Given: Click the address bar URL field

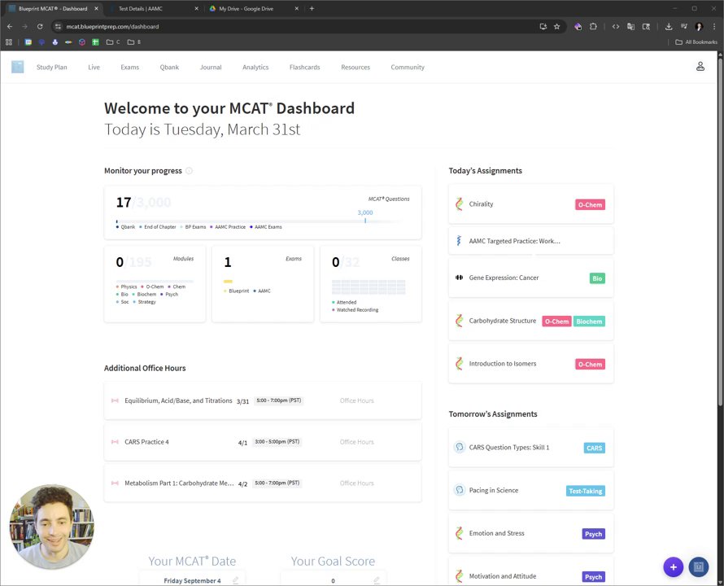Looking at the screenshot, I should pyautogui.click(x=295, y=27).
